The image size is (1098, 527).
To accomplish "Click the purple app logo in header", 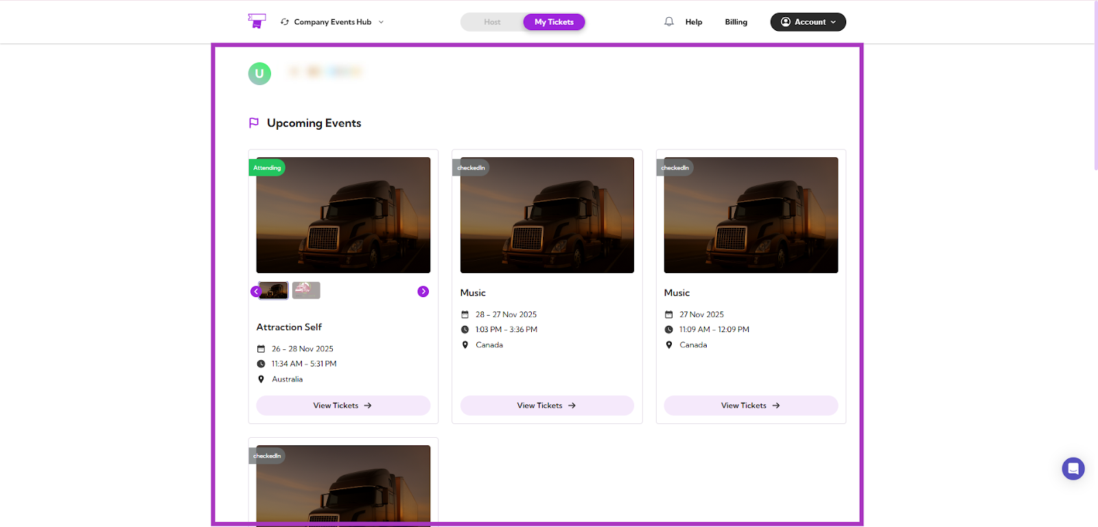I will [257, 21].
